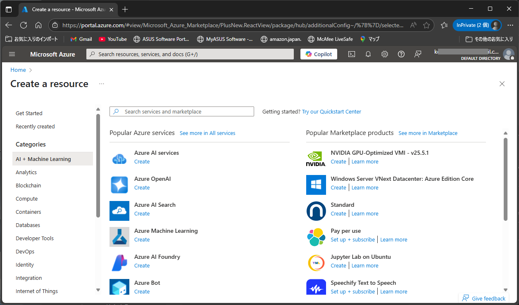
Task: Click Create under Azure OpenAI
Action: click(142, 187)
